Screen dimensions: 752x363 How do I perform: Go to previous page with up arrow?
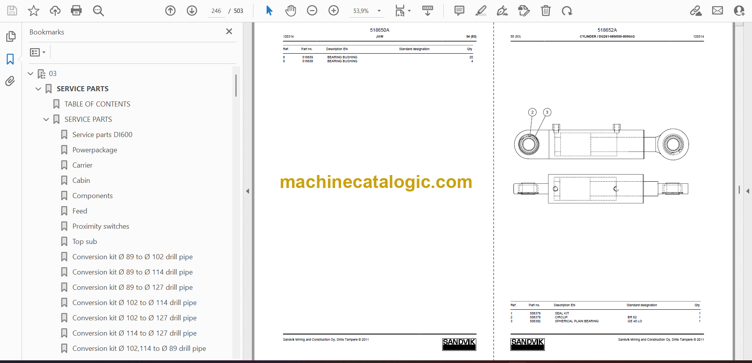point(170,11)
